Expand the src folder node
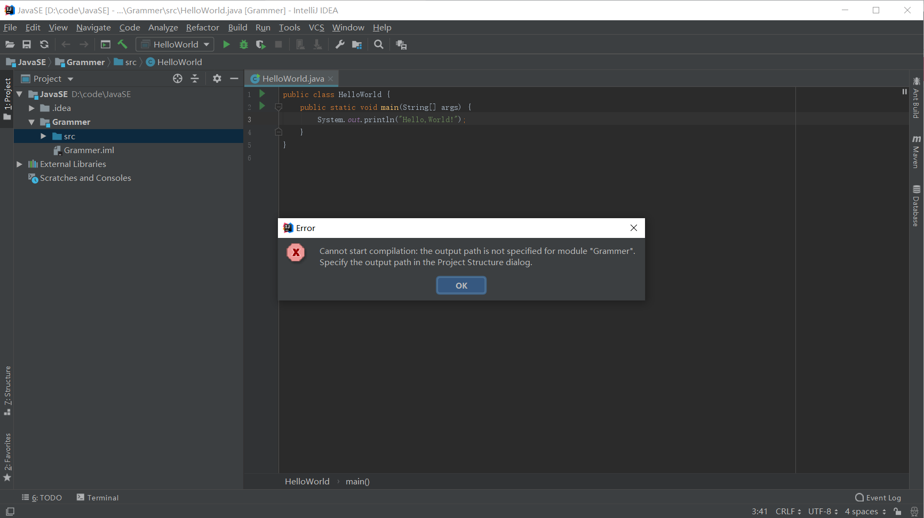924x518 pixels. (x=43, y=136)
